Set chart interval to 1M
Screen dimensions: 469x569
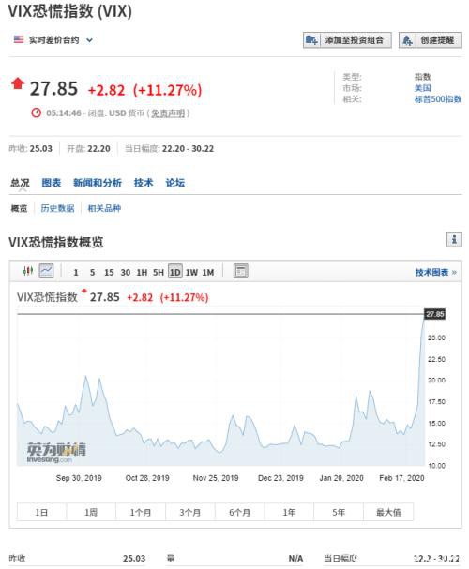click(x=208, y=272)
